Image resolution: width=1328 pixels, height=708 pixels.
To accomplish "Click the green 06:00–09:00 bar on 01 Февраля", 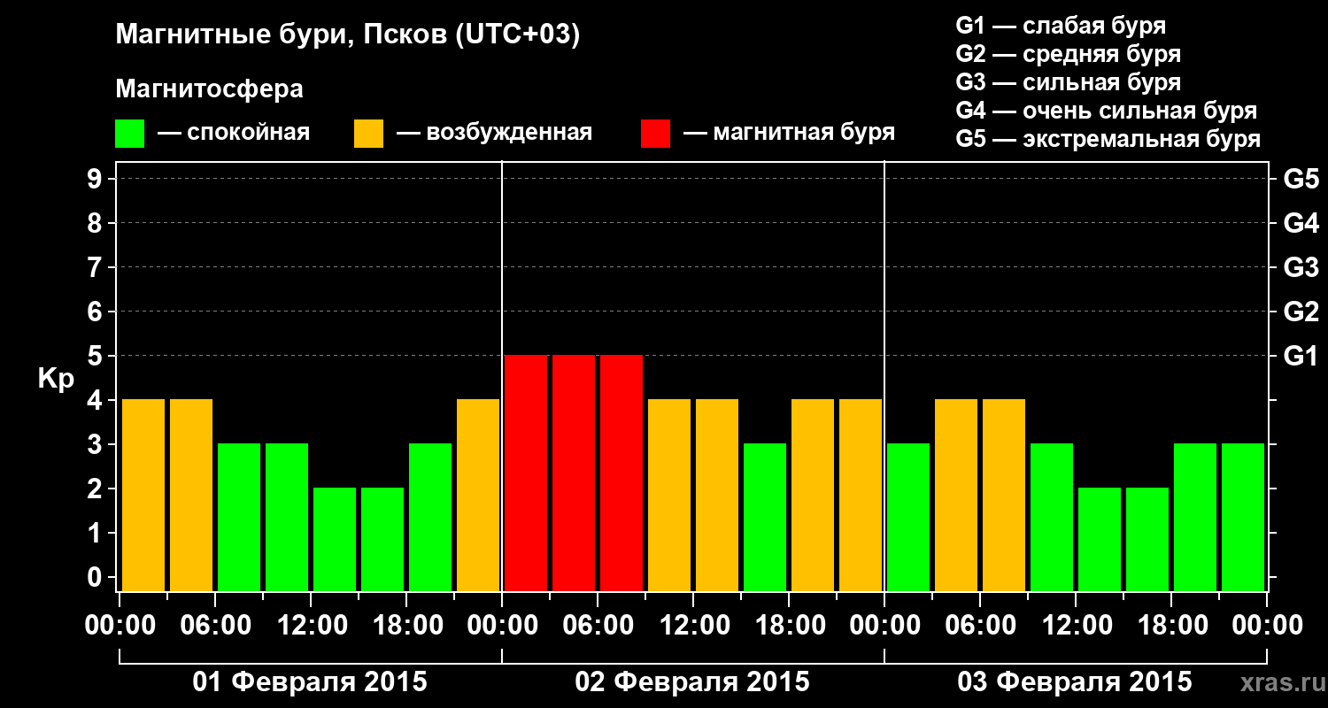I will point(239,518).
